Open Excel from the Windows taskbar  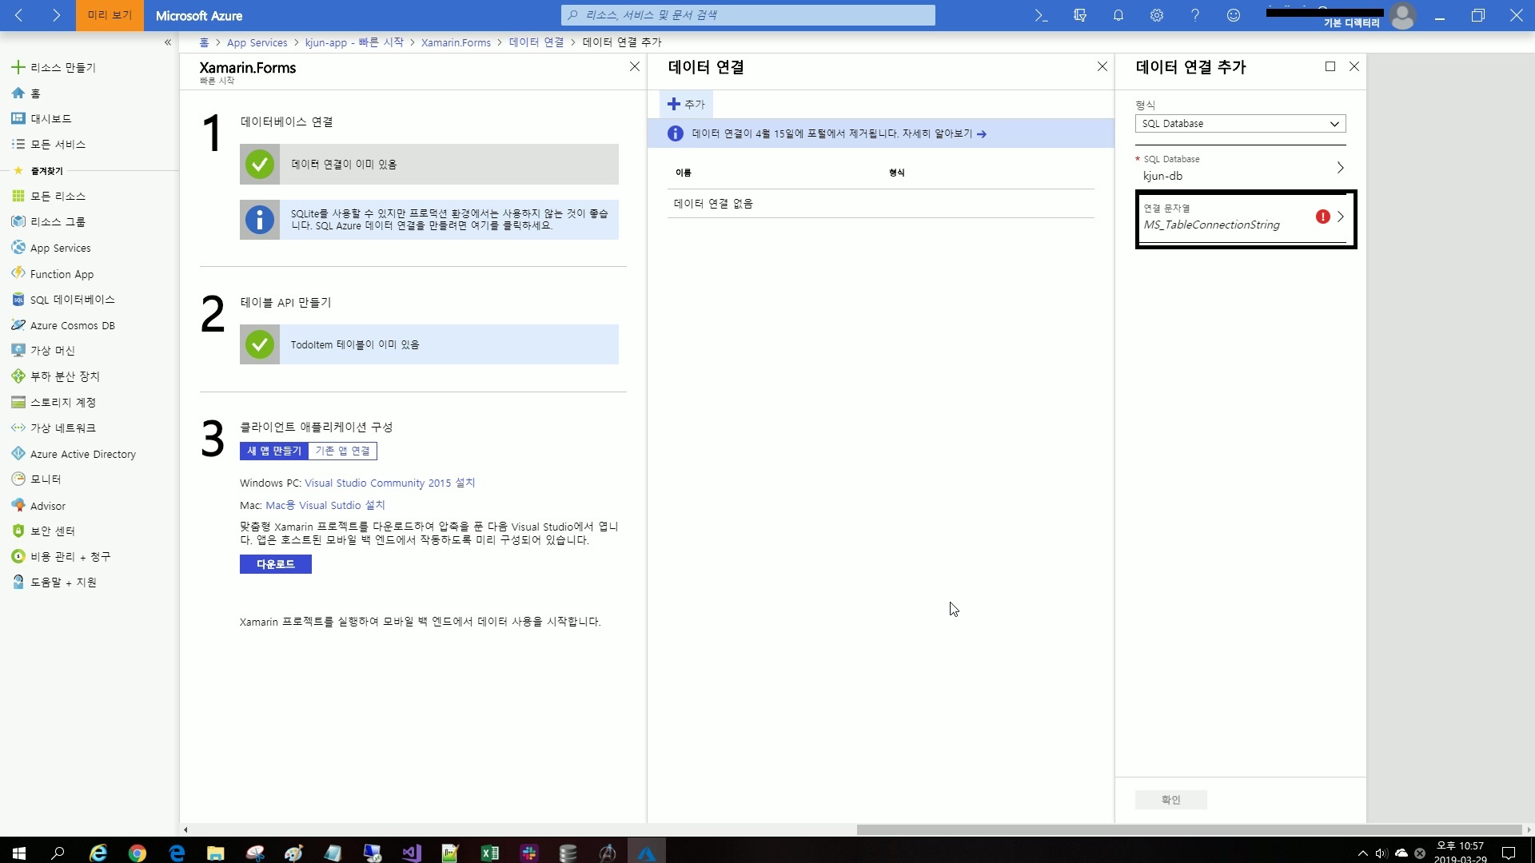click(x=490, y=853)
